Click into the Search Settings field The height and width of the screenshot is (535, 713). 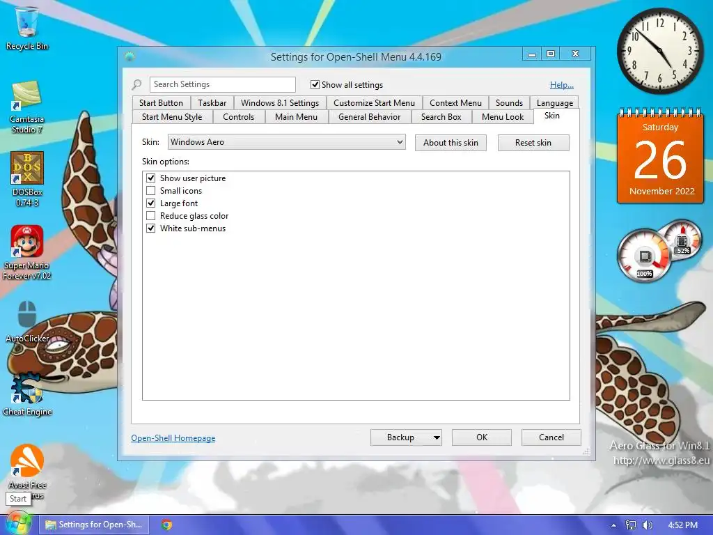[x=222, y=84]
